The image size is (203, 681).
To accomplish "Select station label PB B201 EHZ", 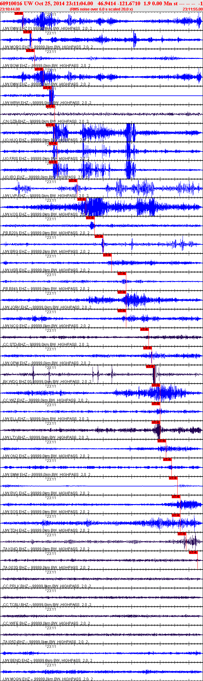I will (x=15, y=233).
